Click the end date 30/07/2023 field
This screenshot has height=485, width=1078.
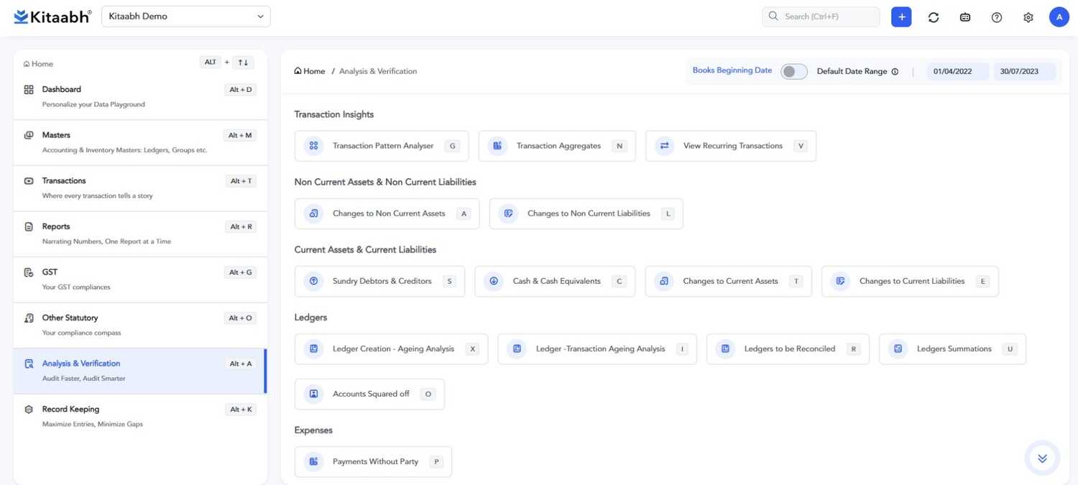1019,71
